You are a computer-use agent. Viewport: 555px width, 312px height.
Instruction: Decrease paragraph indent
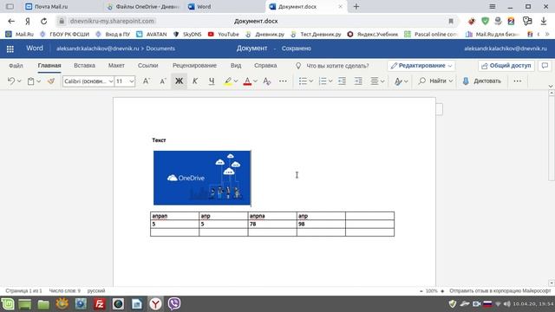(x=342, y=81)
